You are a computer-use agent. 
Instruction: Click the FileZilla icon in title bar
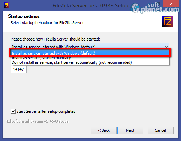[x=6, y=5]
